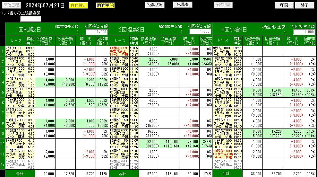Click the Kokura 回収率 column header
Screen dimensions: 317x177
(x=310, y=41)
